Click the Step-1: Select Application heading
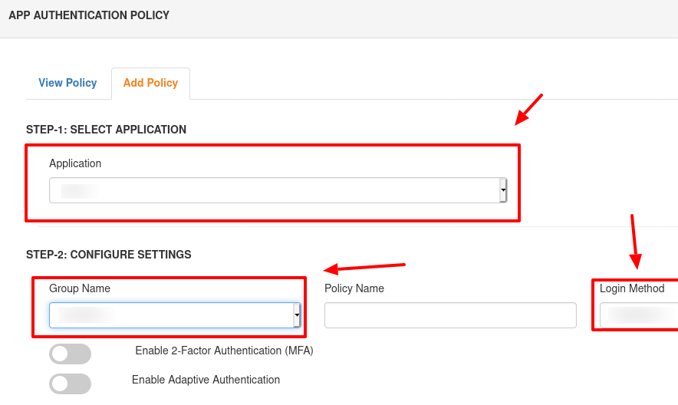Viewport: 678px width, 405px height. (x=106, y=130)
